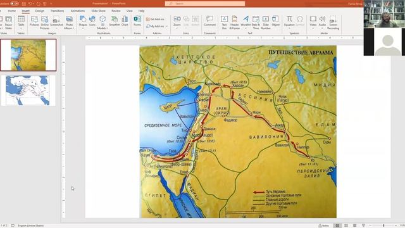The width and height of the screenshot is (405, 228).
Task: Insert Microsoft Forms
Action: [x=137, y=21]
